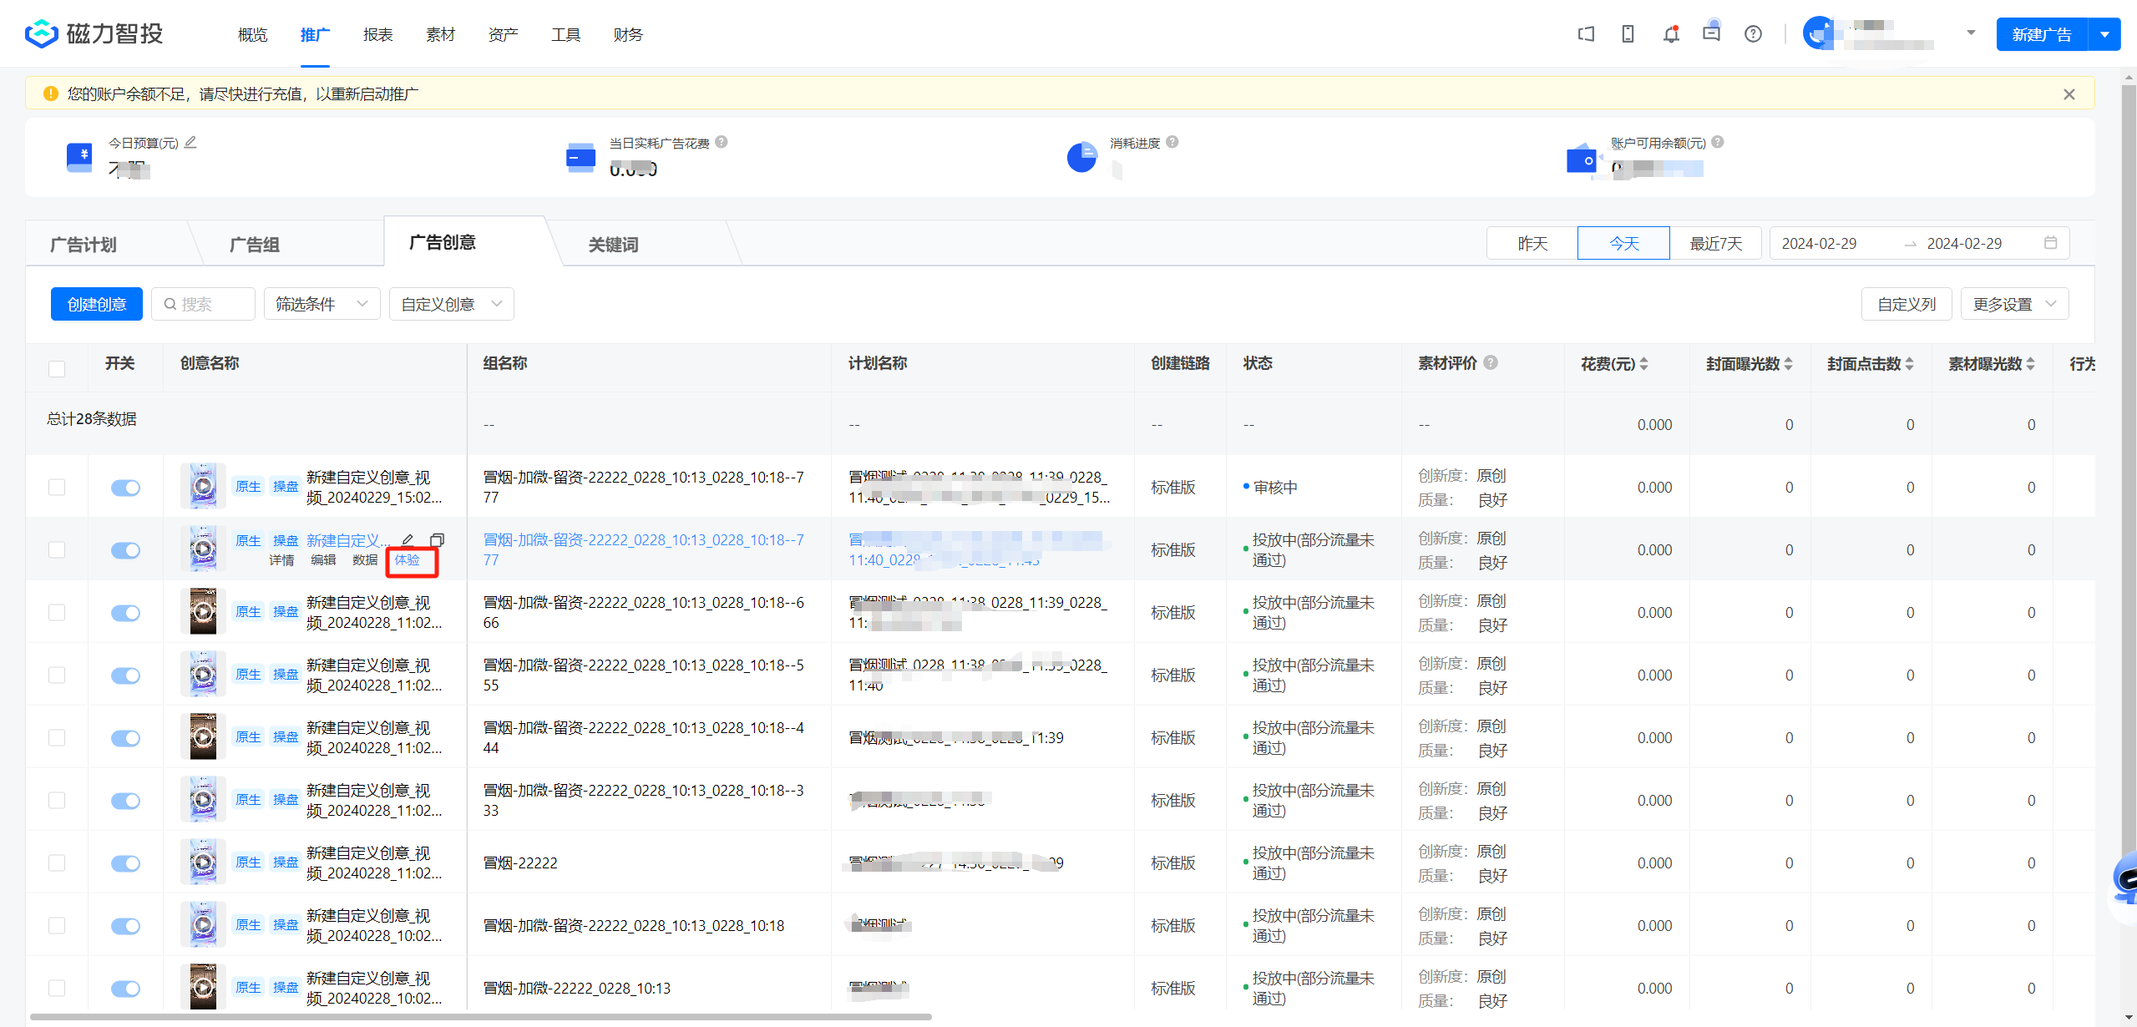
Task: Toggle switch of highlighted hovered row
Action: coord(125,550)
